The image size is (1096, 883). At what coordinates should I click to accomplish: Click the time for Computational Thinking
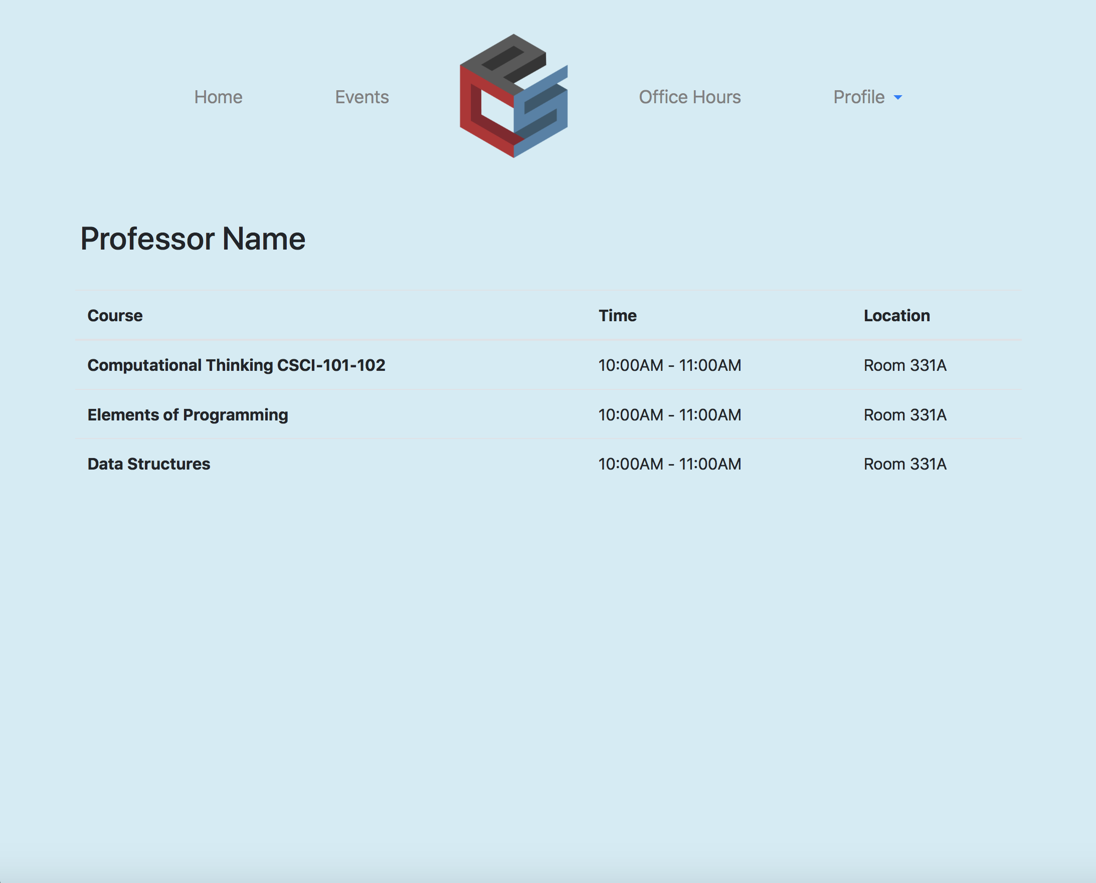[670, 365]
